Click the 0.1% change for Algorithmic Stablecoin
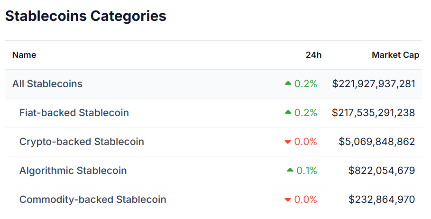 point(307,171)
